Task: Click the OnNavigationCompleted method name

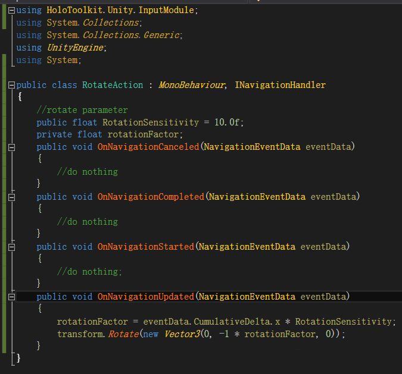Action: (151, 197)
